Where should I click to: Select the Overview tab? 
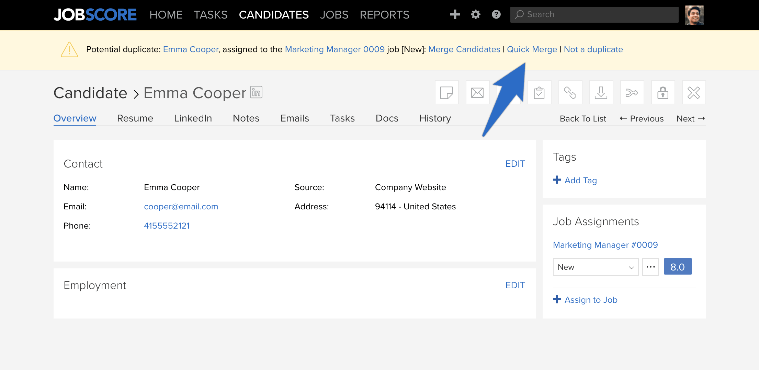[75, 118]
